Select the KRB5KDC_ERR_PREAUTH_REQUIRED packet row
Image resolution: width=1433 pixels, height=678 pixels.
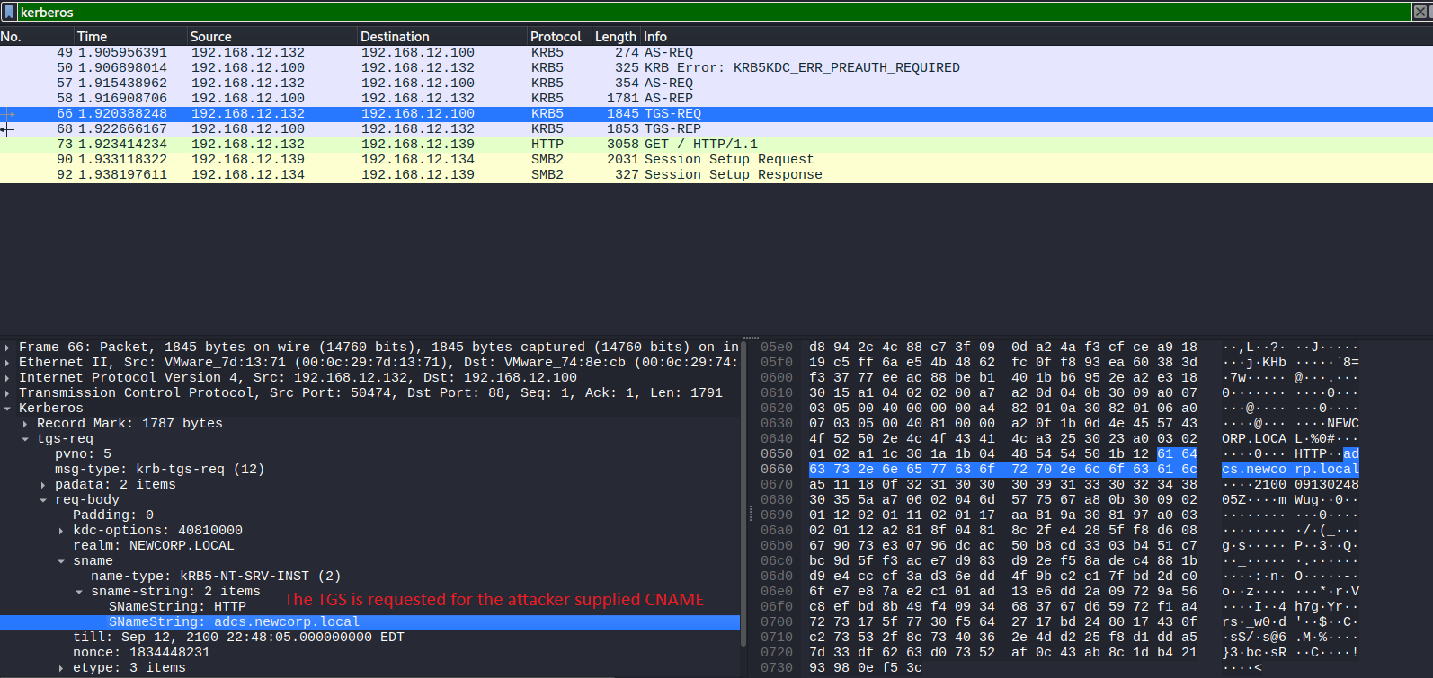click(800, 67)
